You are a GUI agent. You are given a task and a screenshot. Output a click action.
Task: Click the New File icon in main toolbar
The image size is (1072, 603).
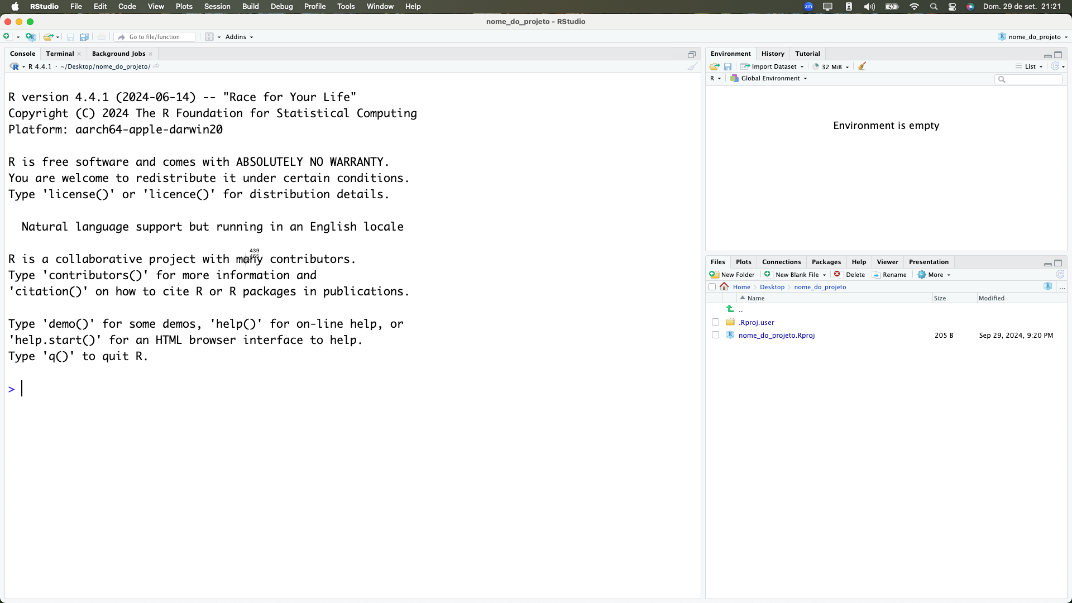tap(7, 37)
